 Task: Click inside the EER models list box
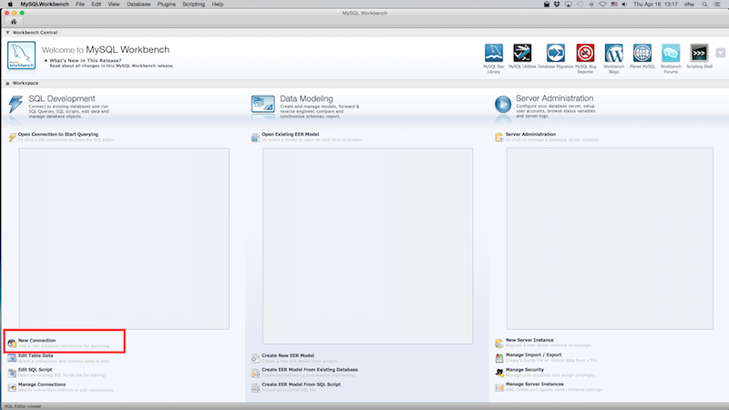point(368,246)
